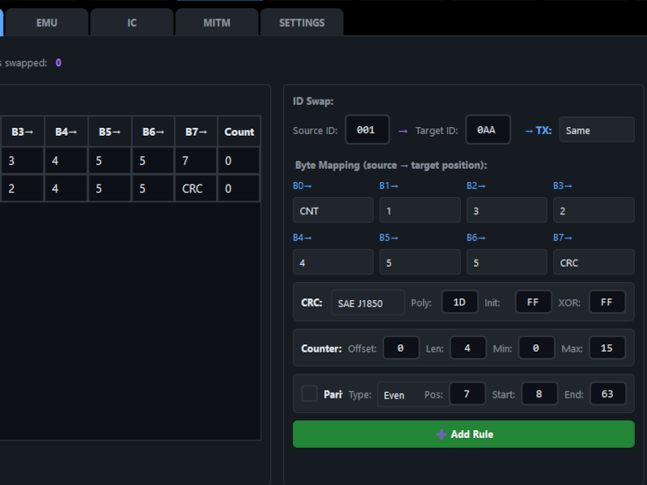Click the Count column header
The image size is (647, 485).
pyautogui.click(x=239, y=132)
